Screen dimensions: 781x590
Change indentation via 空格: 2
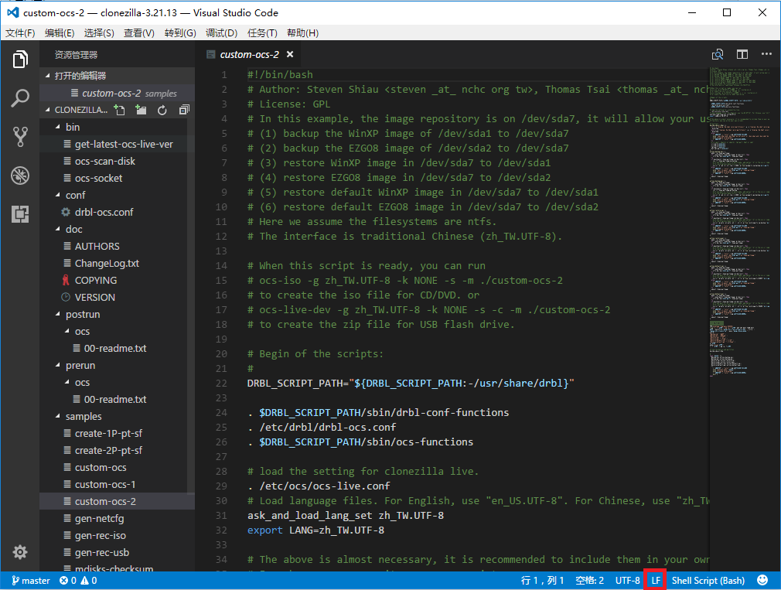(589, 581)
